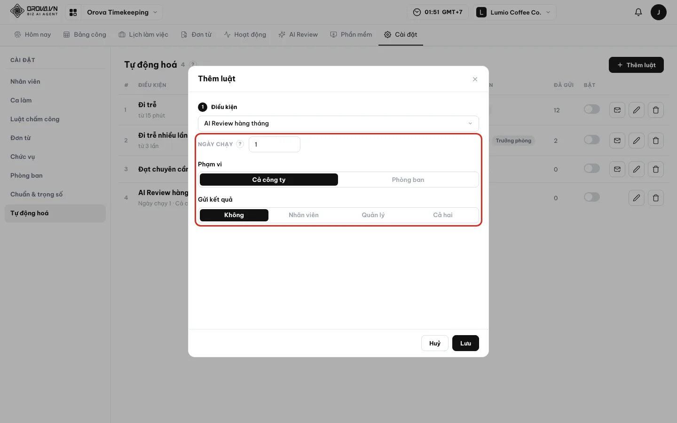Choose Quản lý for Gửi kết quả
The image size is (677, 423).
(373, 215)
